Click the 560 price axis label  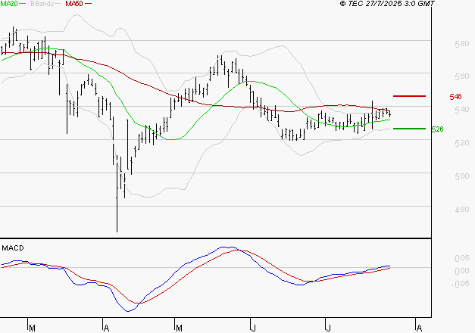point(462,76)
